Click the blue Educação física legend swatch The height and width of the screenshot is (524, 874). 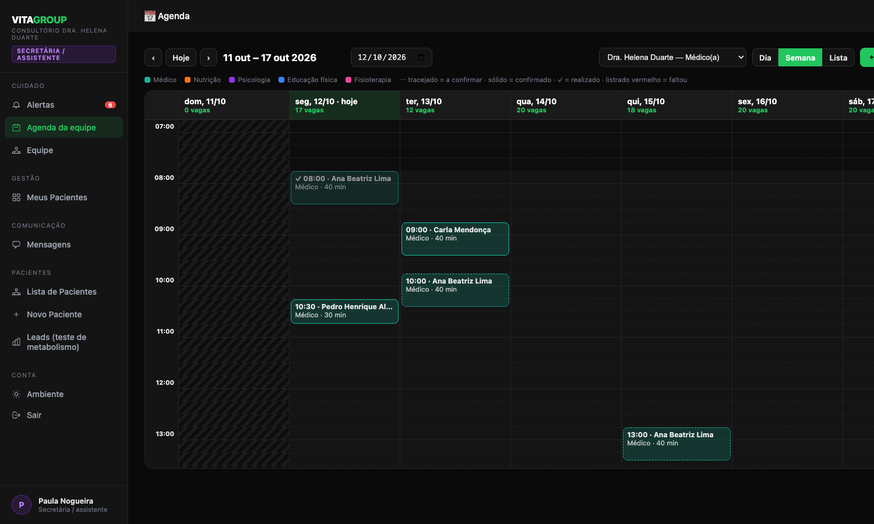281,80
